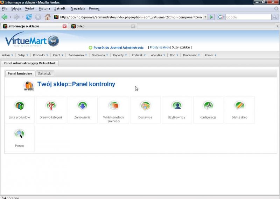Click Powrót do Joomla! Administracja link
Screen dimensions: 280x199
pos(118,48)
